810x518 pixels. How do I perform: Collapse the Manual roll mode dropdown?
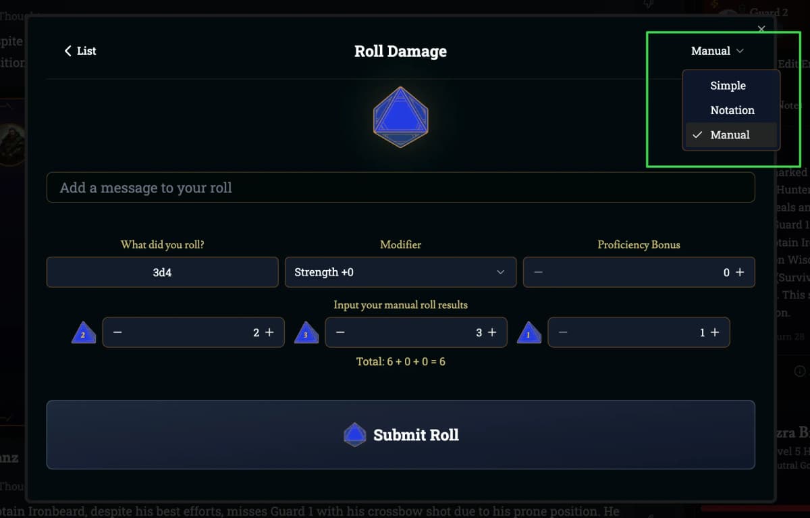(717, 51)
